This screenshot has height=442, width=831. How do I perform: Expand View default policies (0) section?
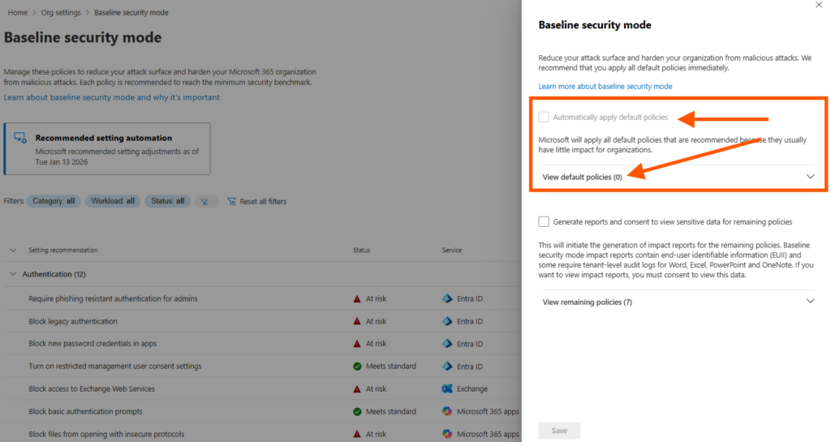(x=809, y=177)
